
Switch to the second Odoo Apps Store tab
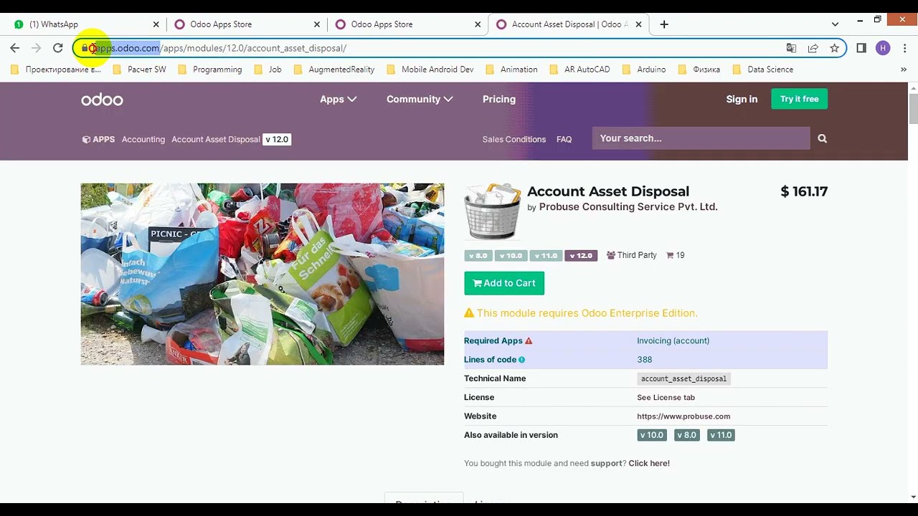[x=408, y=24]
